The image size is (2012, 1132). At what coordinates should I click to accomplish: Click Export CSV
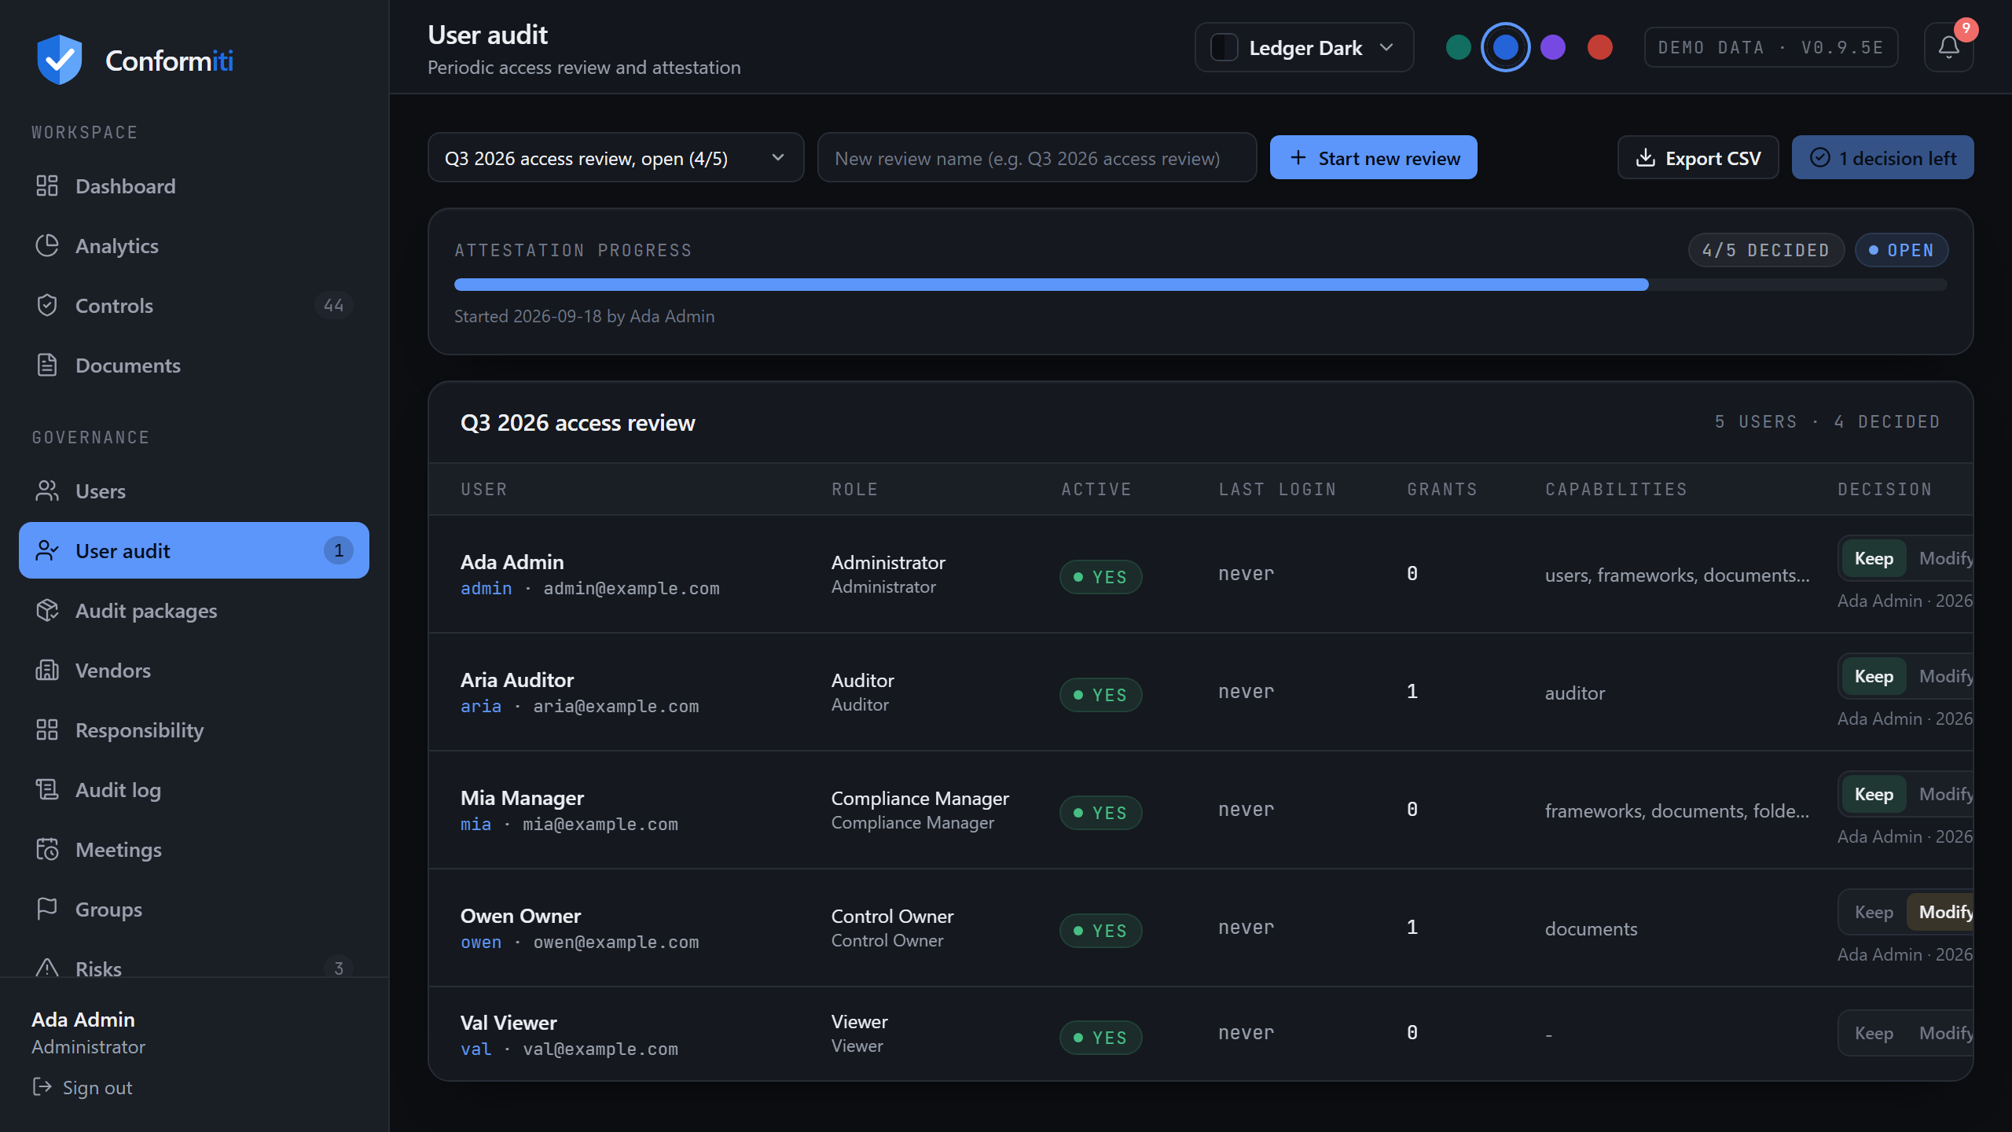tap(1698, 158)
